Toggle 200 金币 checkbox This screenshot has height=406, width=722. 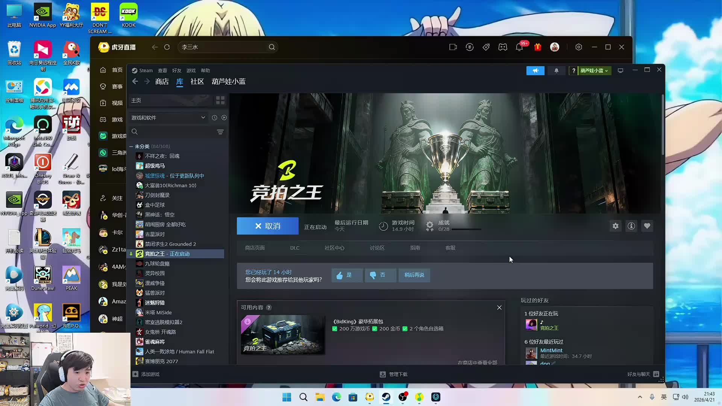pos(375,329)
